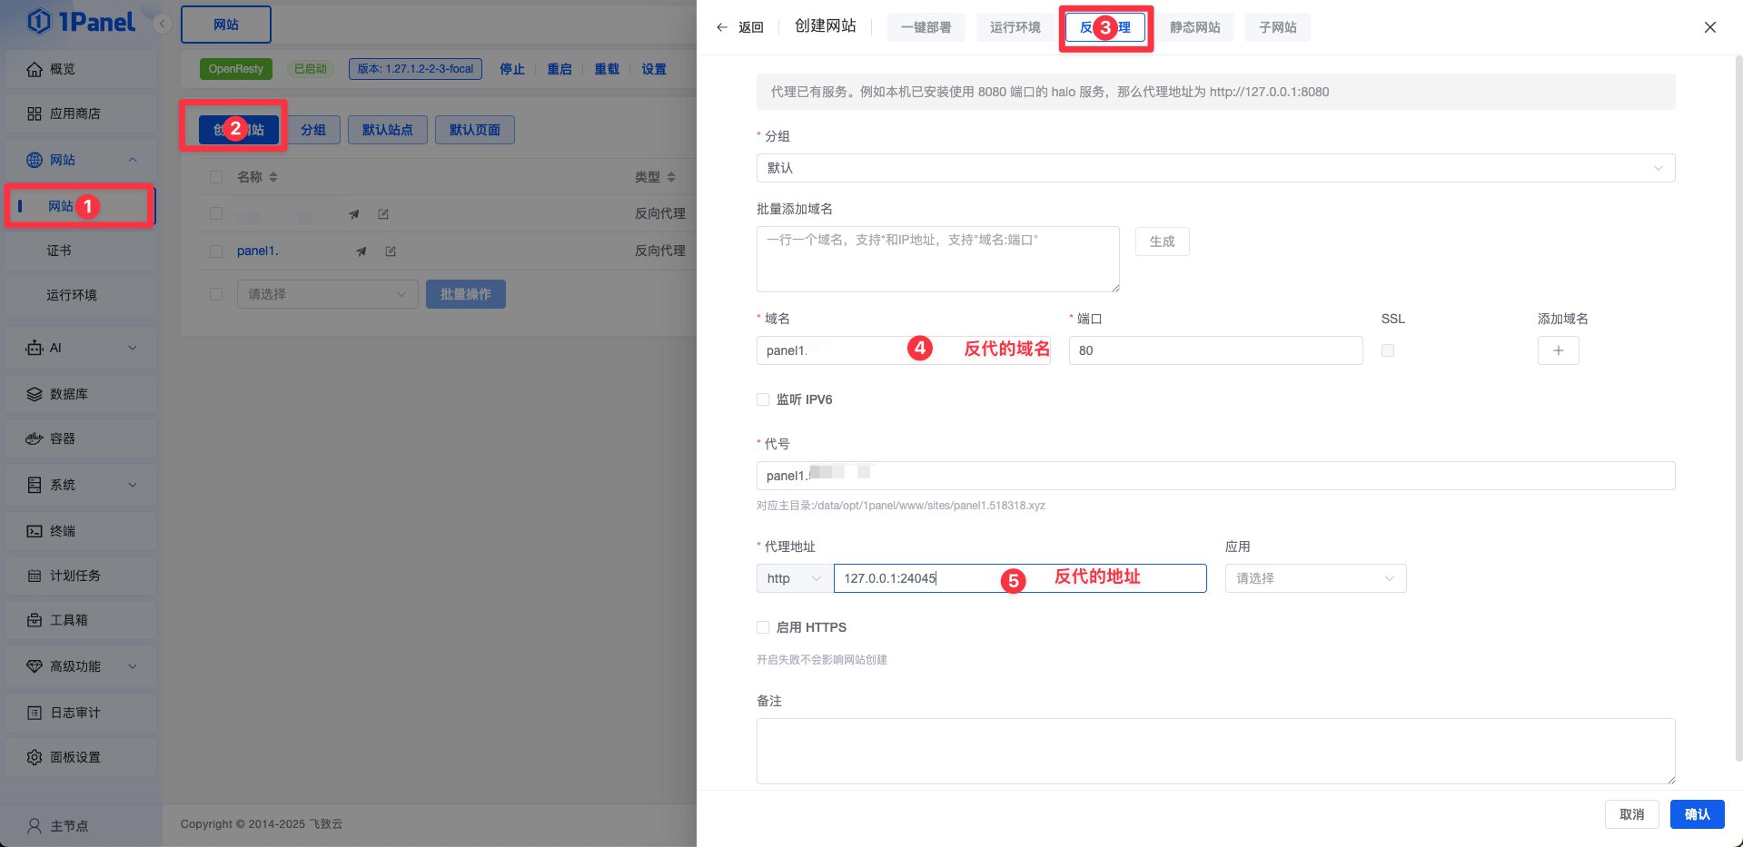Click the add domain plus icon

(1558, 350)
